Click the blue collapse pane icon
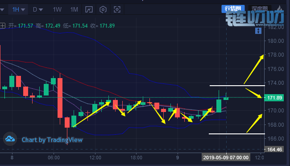Viewport: 290px width, 166px height. tap(258, 31)
